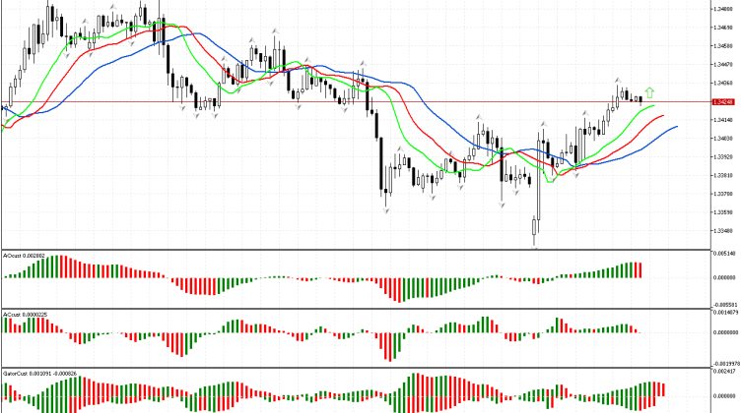
Task: Click the last candle on the chart
Action: pyautogui.click(x=640, y=96)
